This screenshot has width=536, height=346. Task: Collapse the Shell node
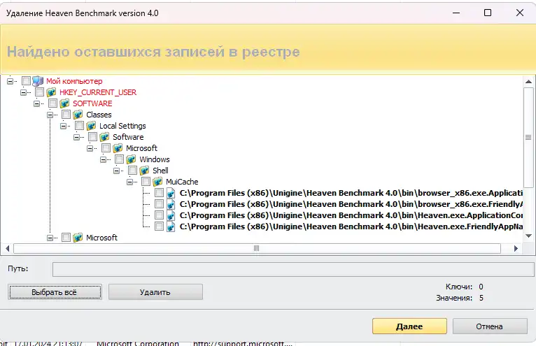click(x=117, y=171)
